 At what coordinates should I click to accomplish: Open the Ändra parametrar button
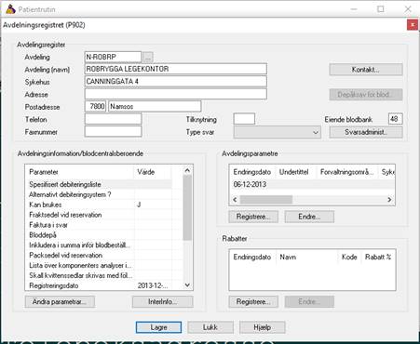pos(60,301)
